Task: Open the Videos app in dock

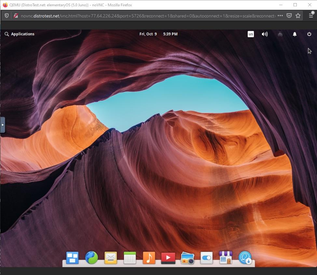Action: tap(168, 258)
